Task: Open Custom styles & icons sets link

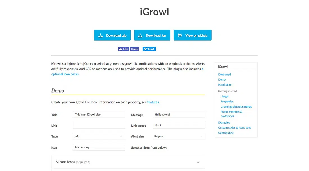Action: (x=234, y=128)
